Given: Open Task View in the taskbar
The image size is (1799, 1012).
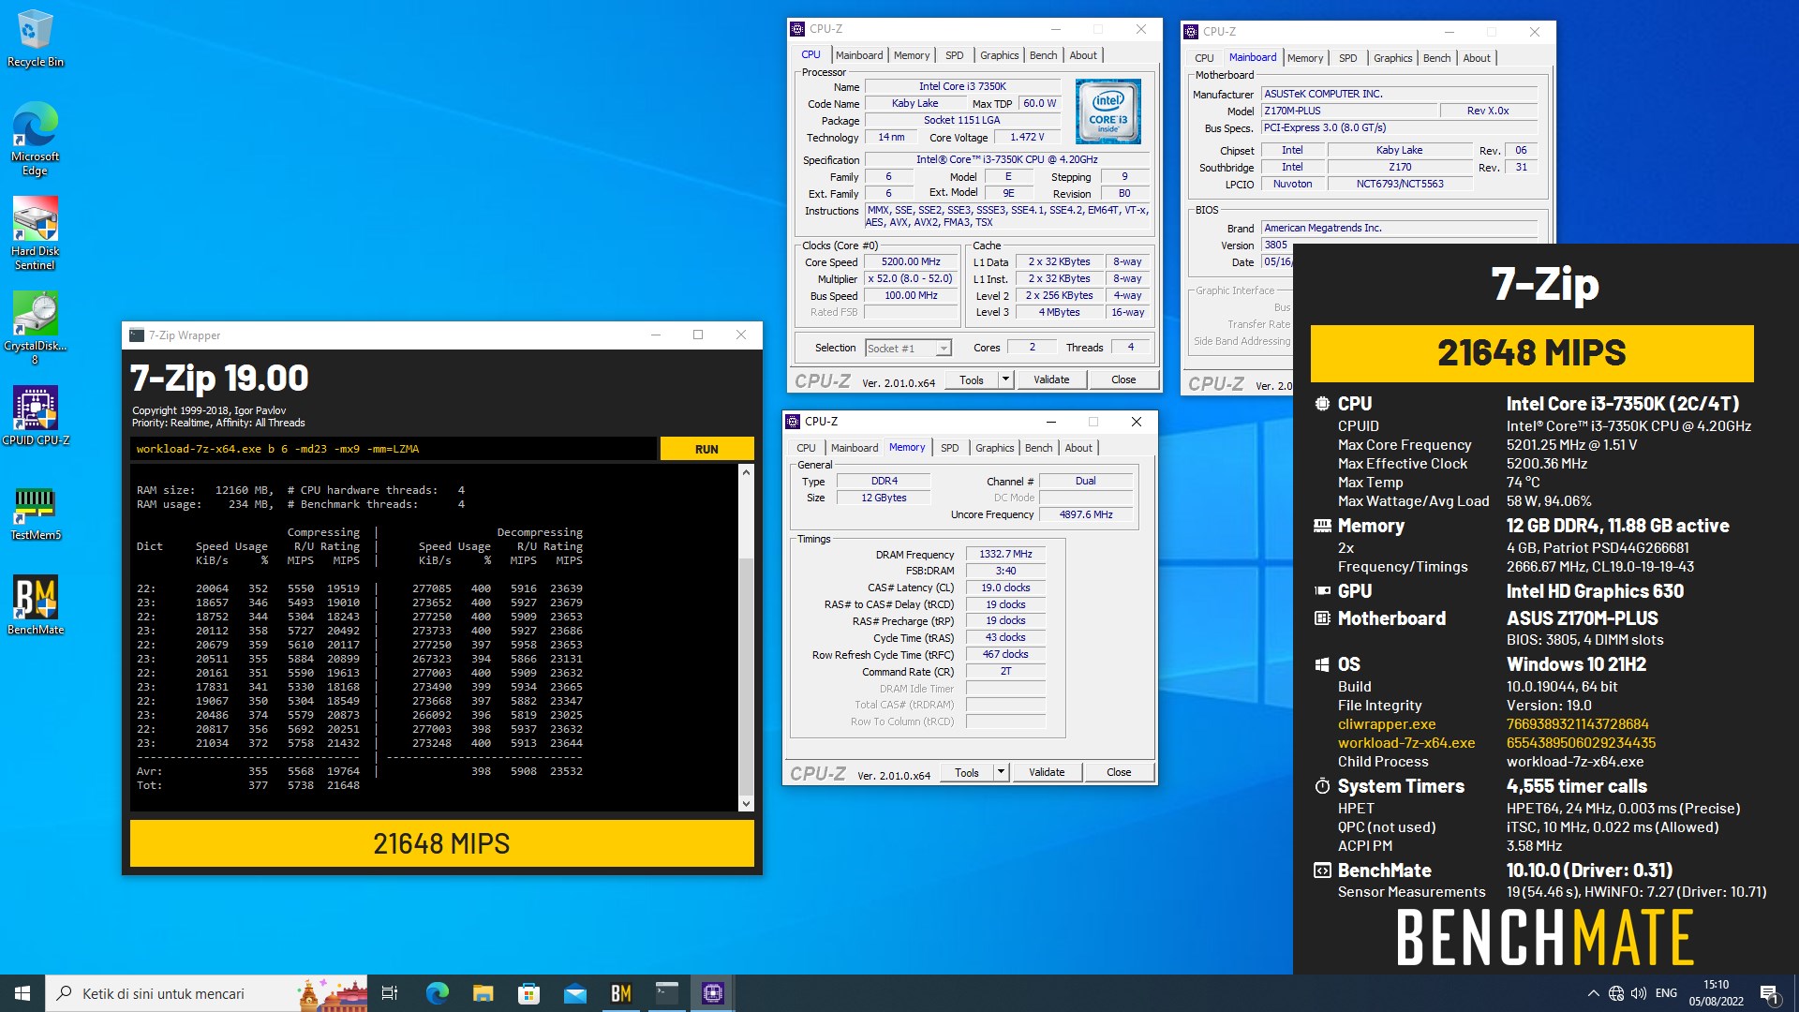Looking at the screenshot, I should click(390, 993).
